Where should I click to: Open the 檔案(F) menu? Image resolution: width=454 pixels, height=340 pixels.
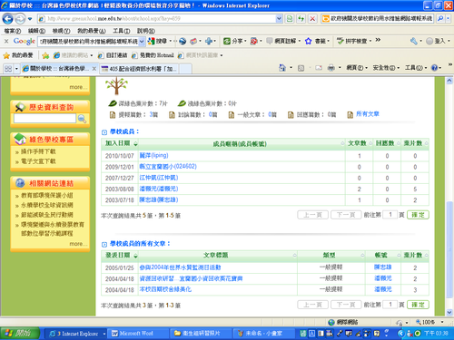pos(13,31)
